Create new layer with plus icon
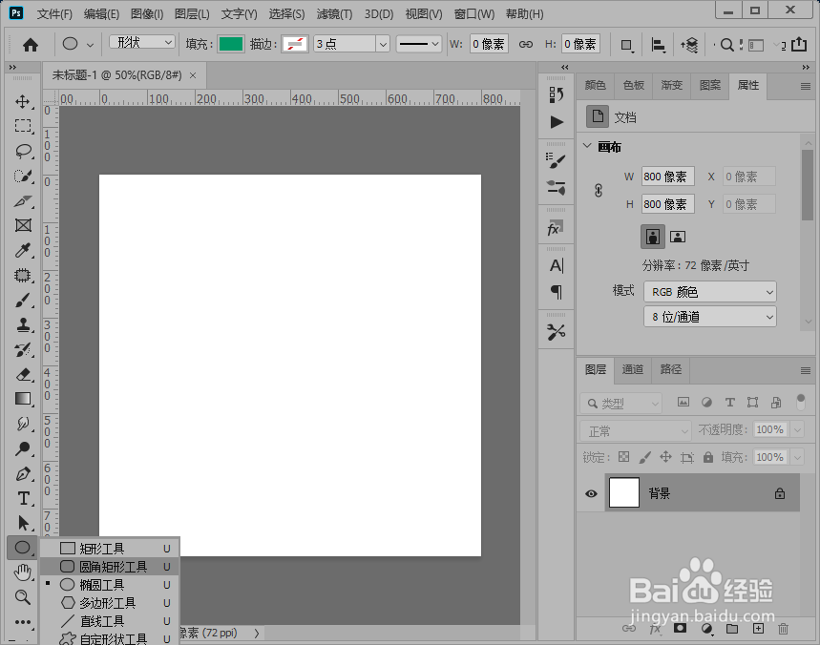The width and height of the screenshot is (820, 645). pos(758,629)
